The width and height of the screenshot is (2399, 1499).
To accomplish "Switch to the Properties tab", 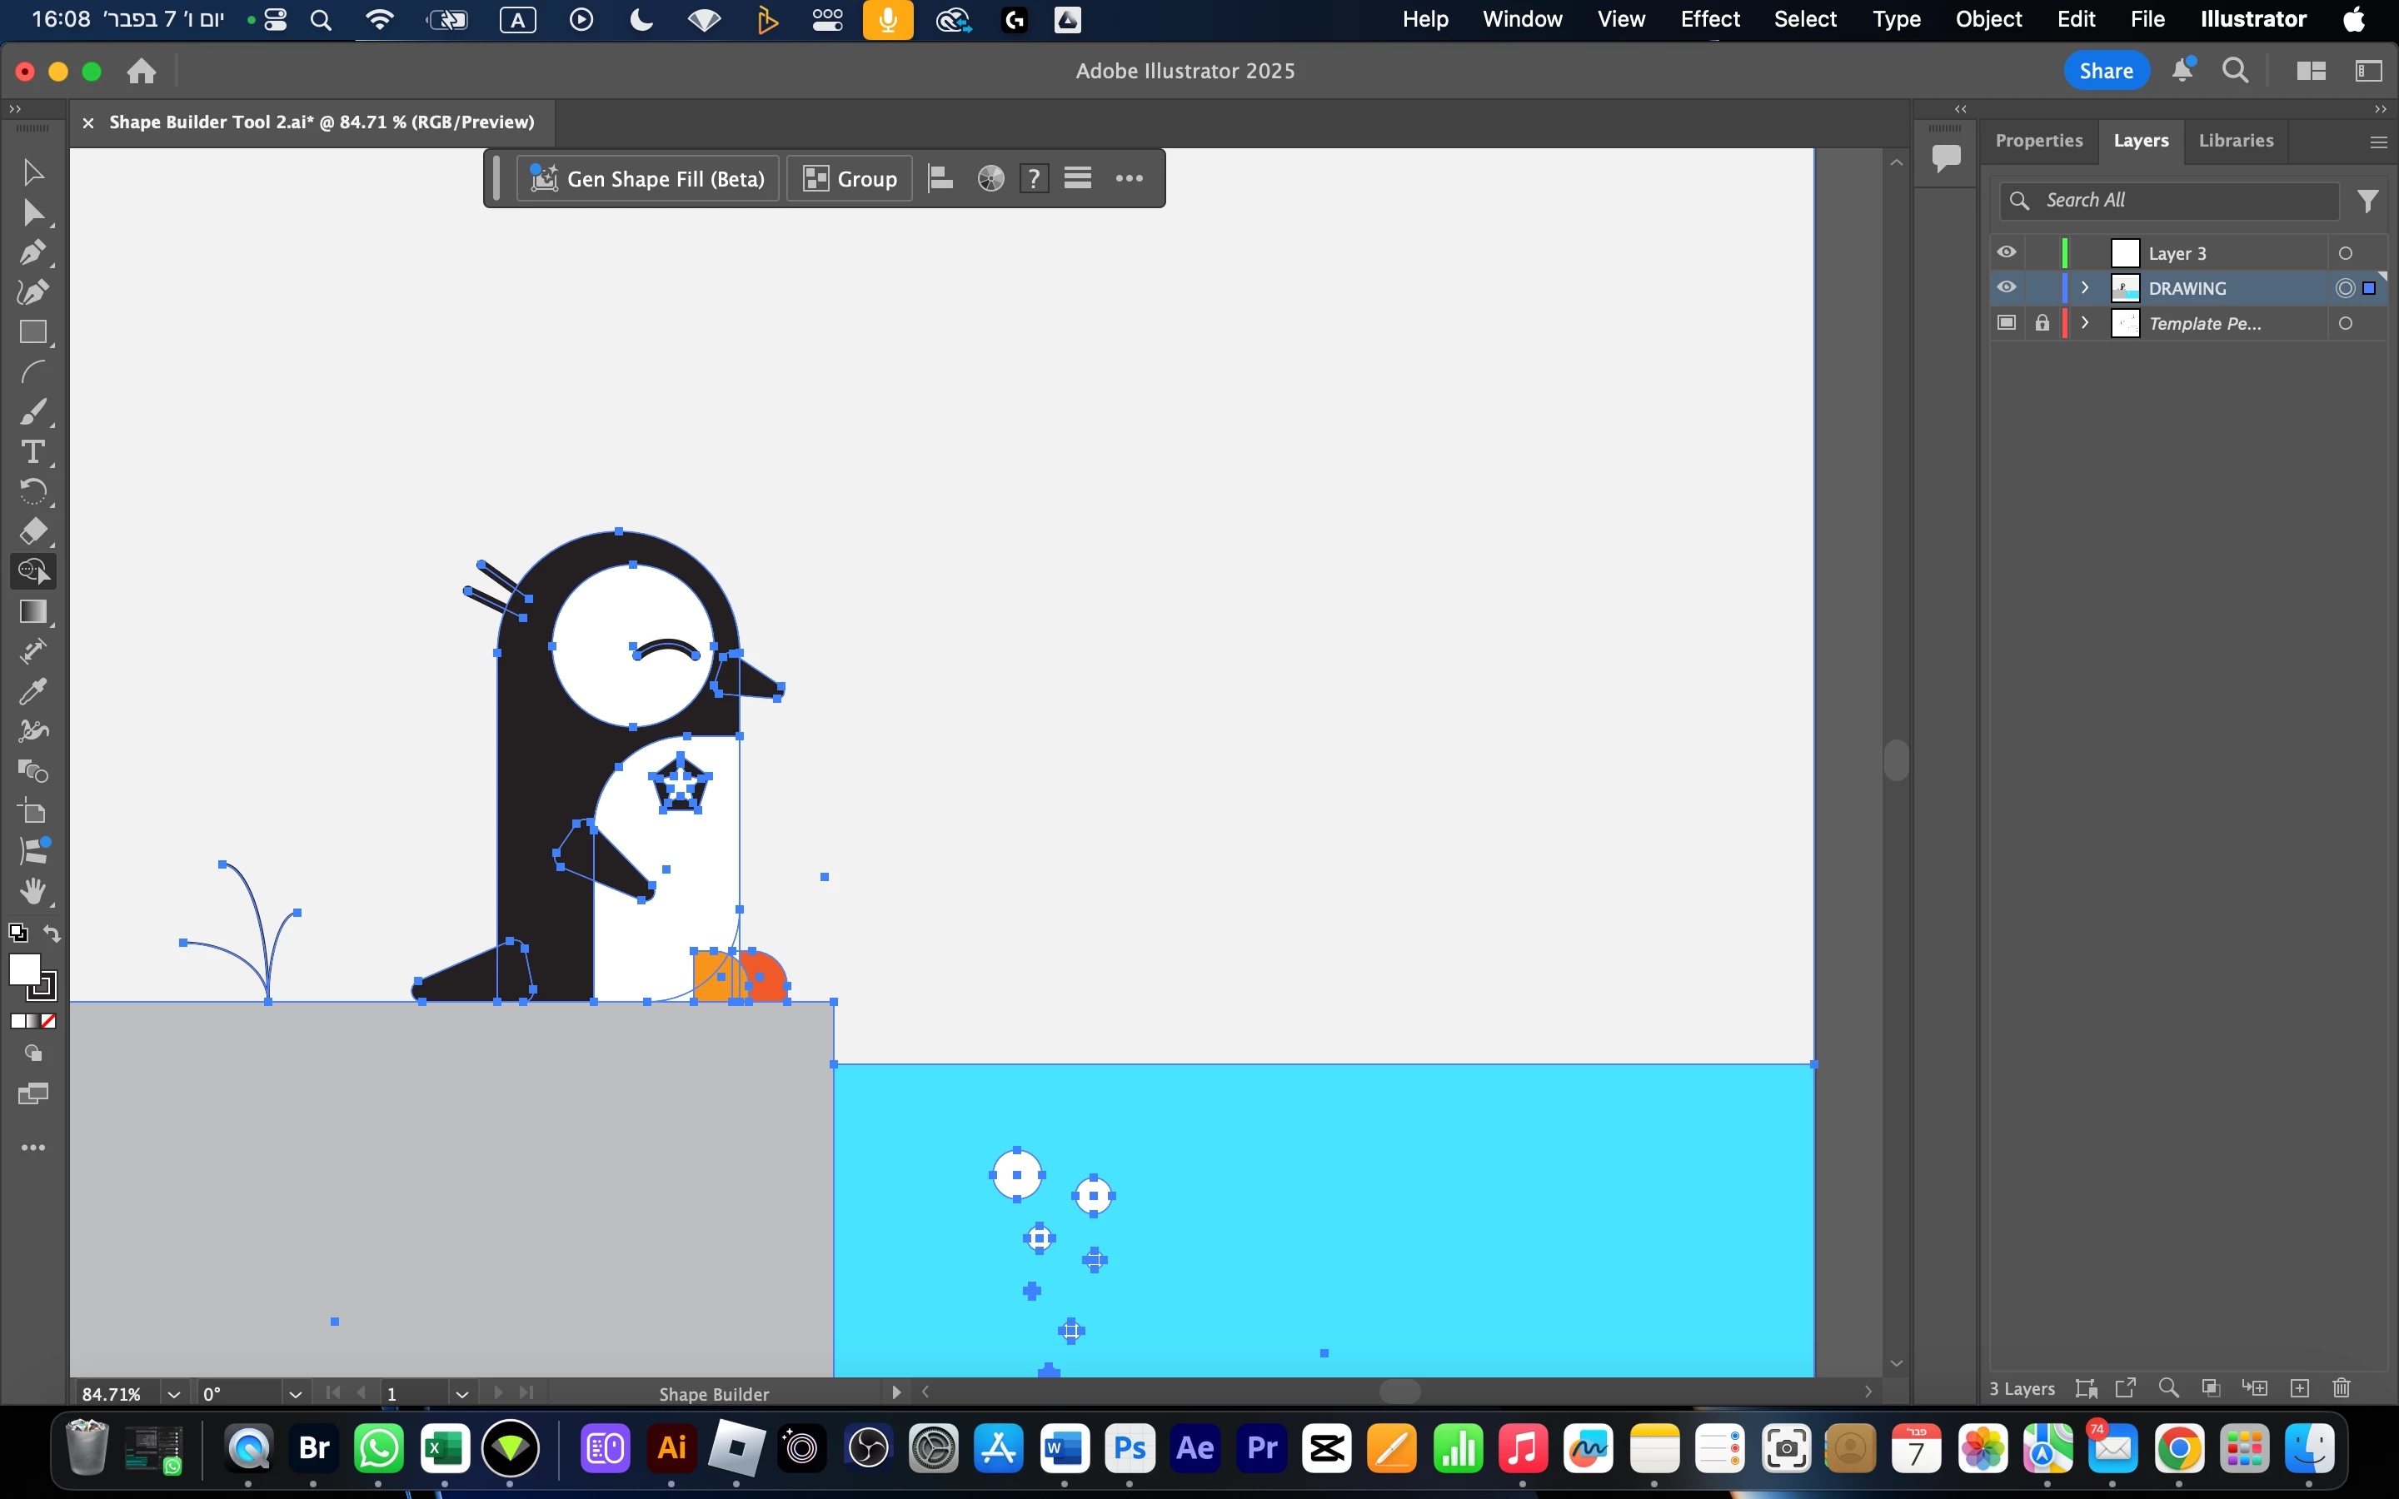I will click(x=2038, y=141).
